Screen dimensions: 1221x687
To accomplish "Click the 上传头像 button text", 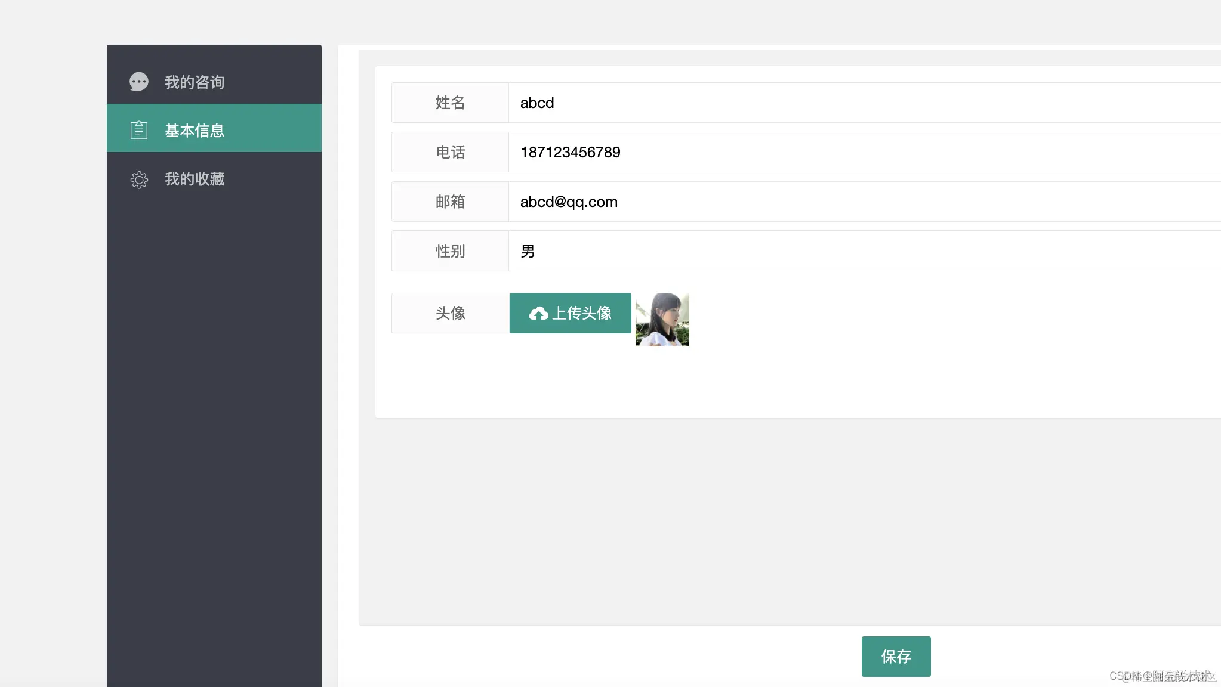I will [582, 313].
